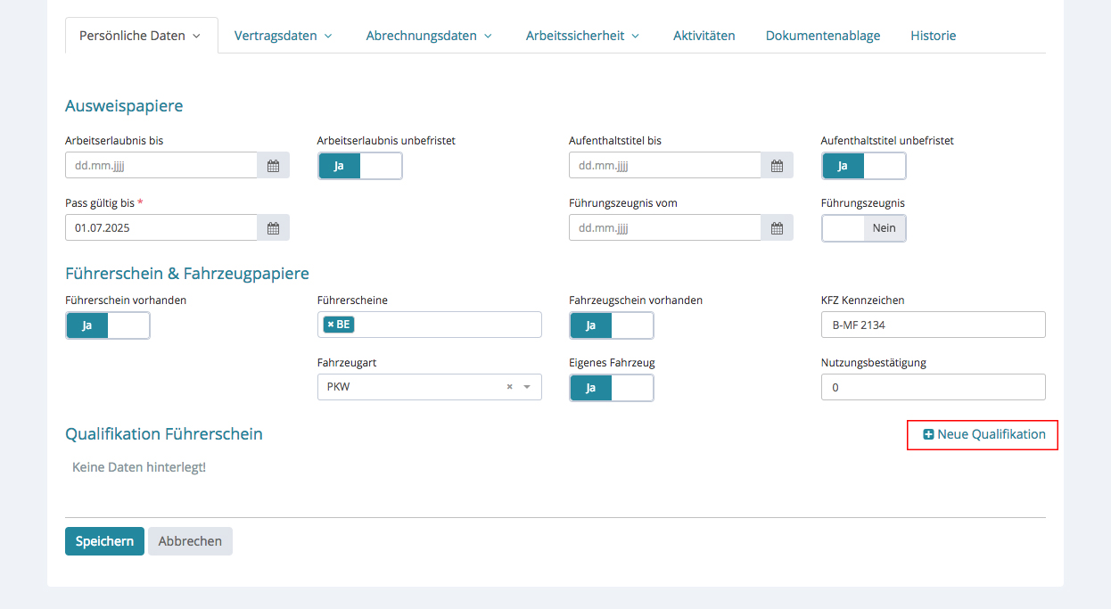Click the KFZ Kennzeichen input field
The image size is (1111, 609).
933,325
